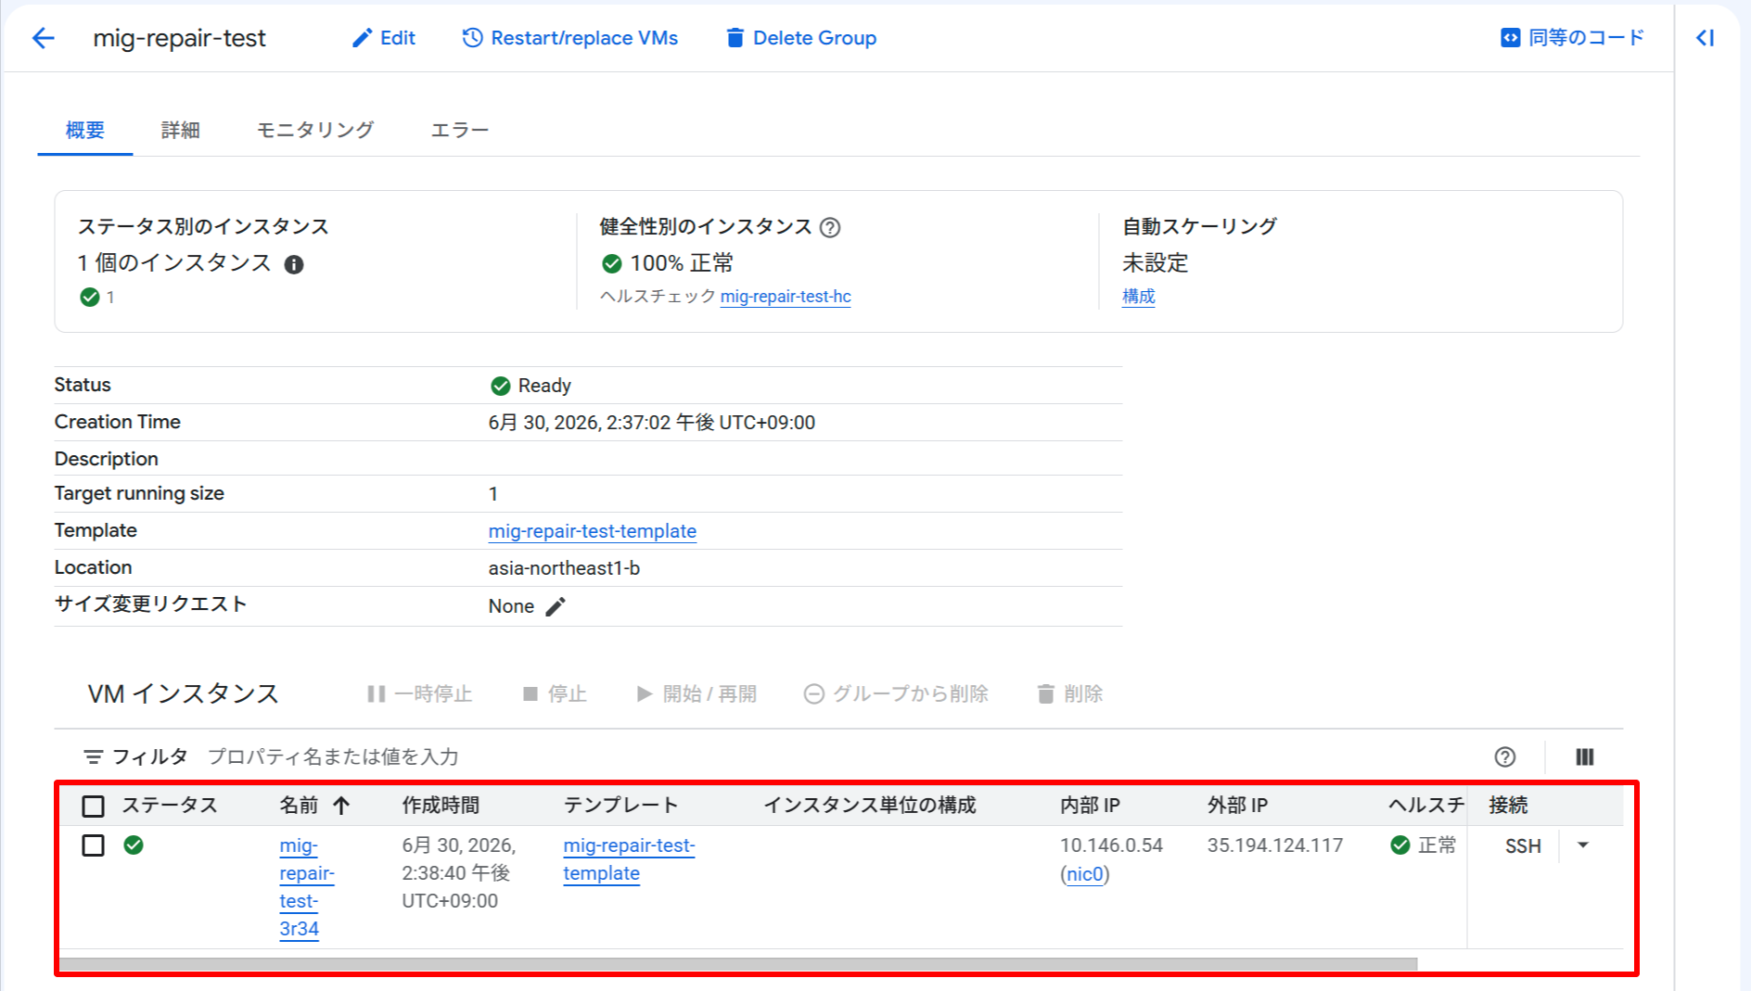Viewport: 1751px width, 991px height.
Task: Click the horizontal table scrollbar
Action: tap(738, 964)
